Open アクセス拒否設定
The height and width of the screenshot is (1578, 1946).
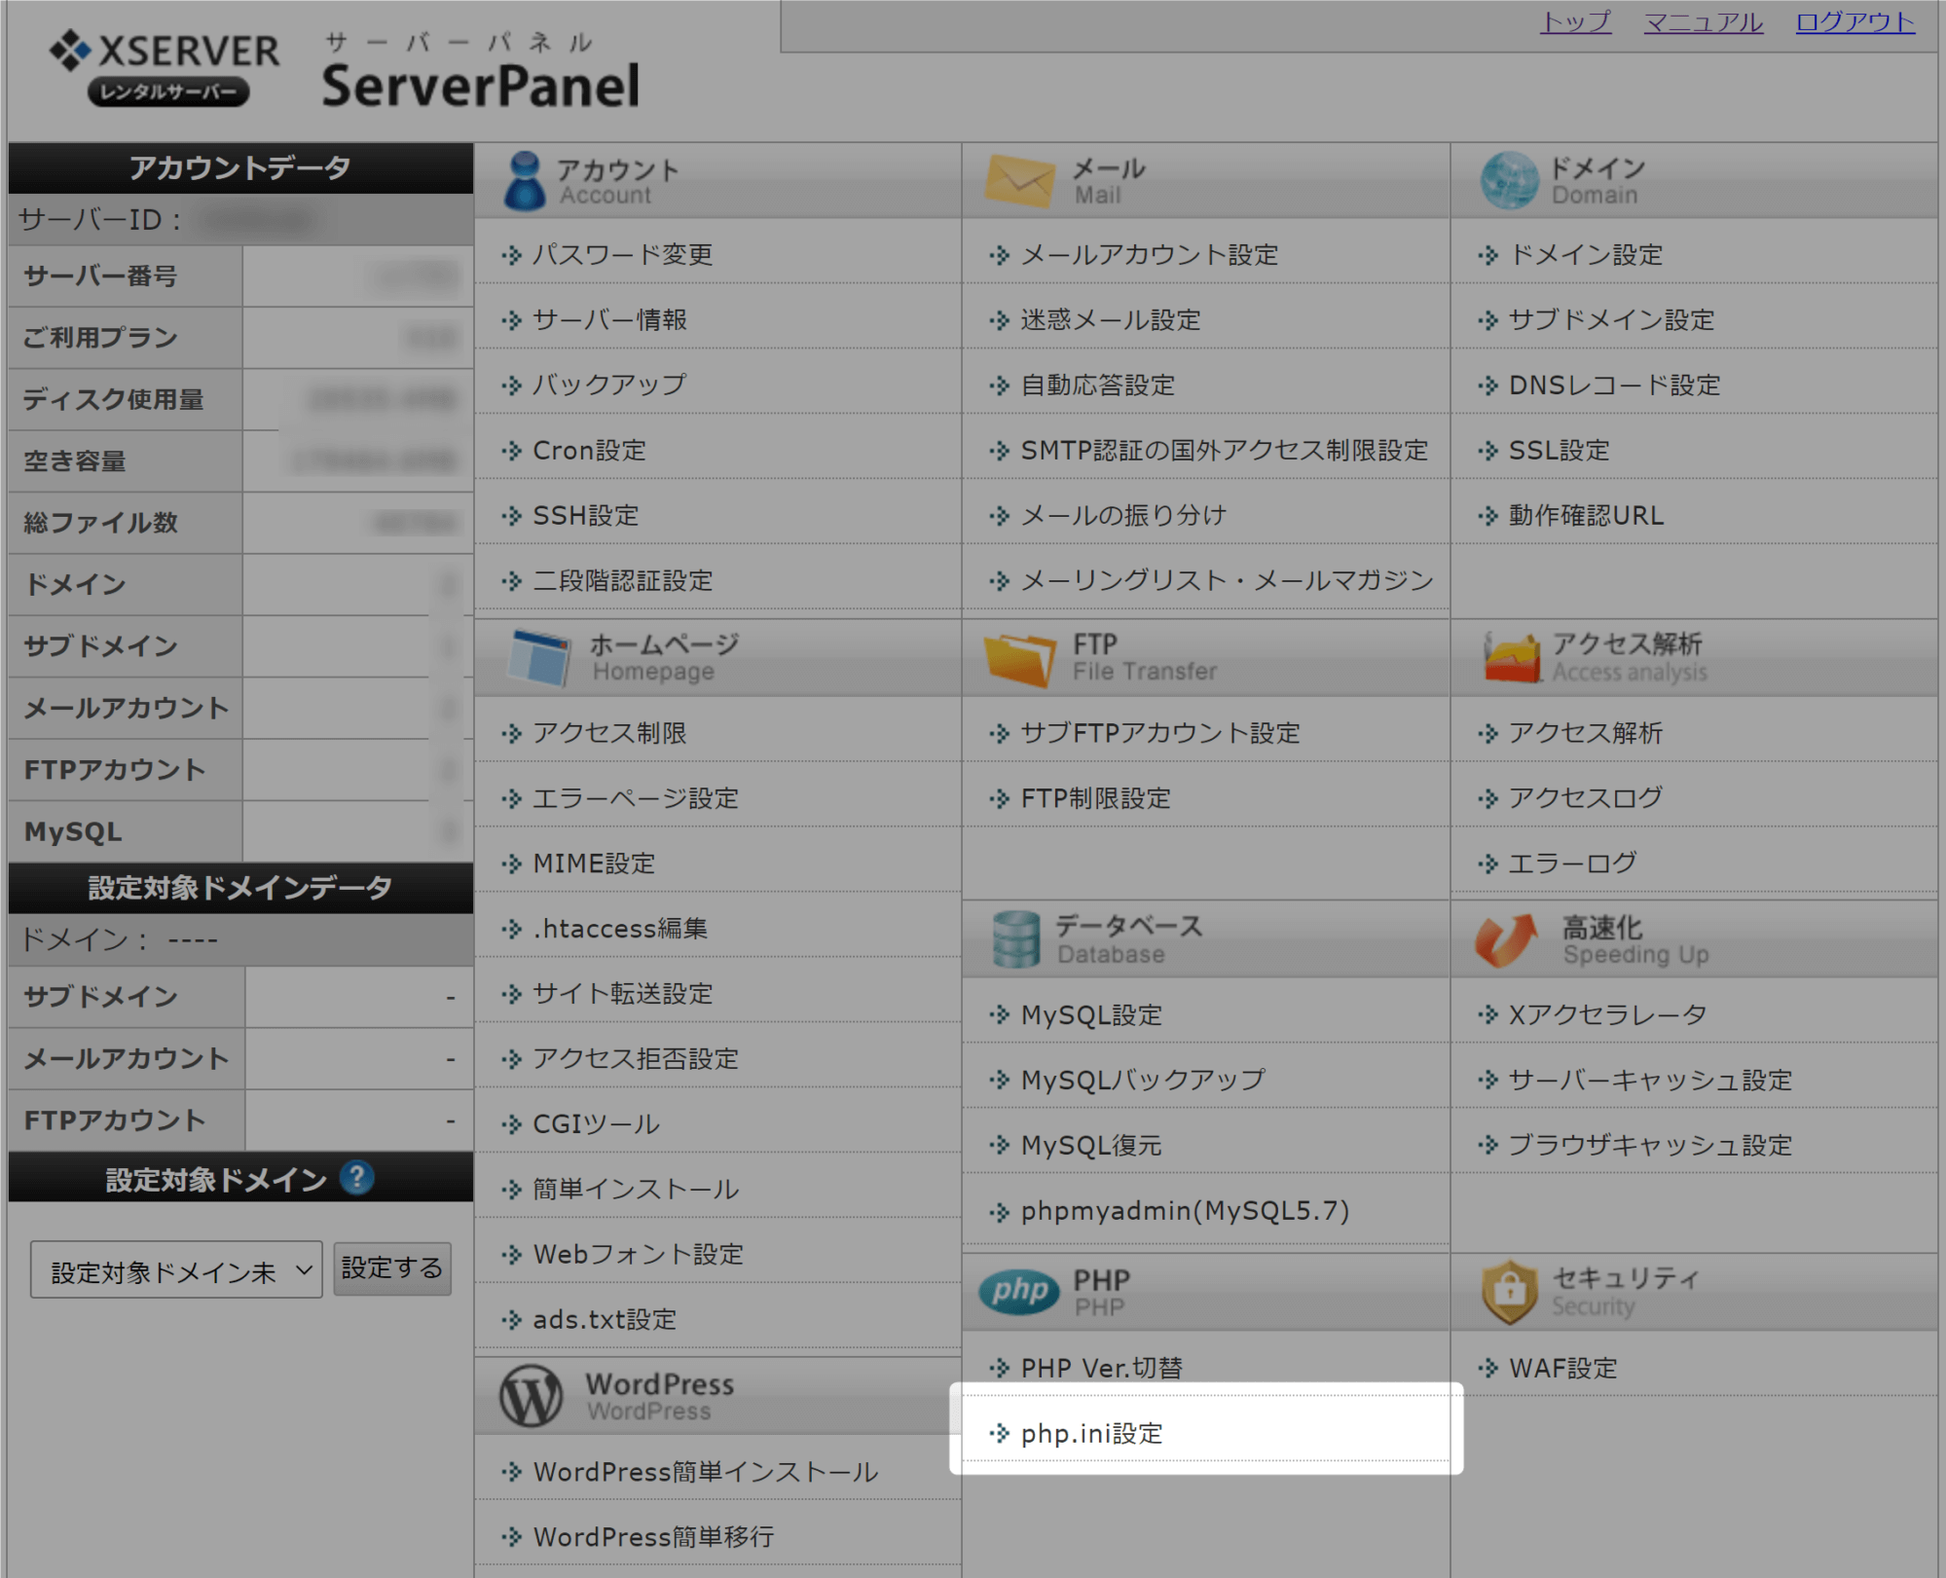(x=635, y=1059)
